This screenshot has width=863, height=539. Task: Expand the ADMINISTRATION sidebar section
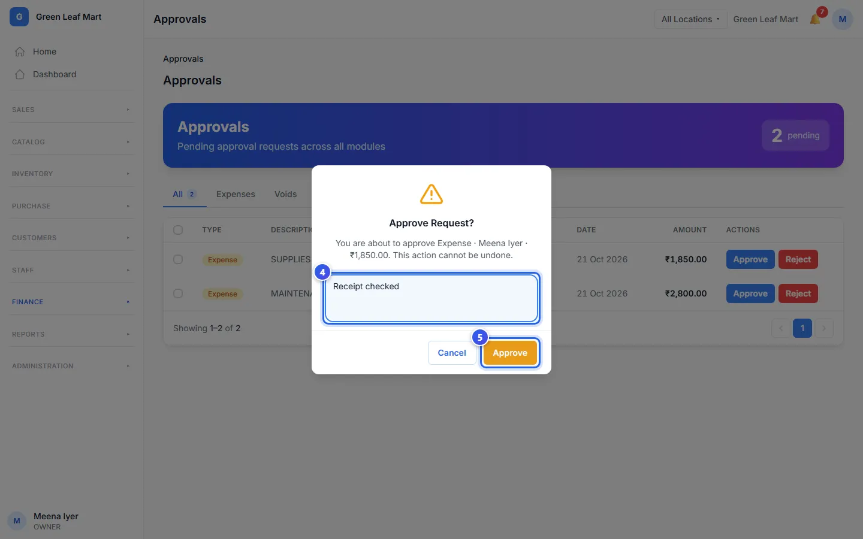pos(71,366)
